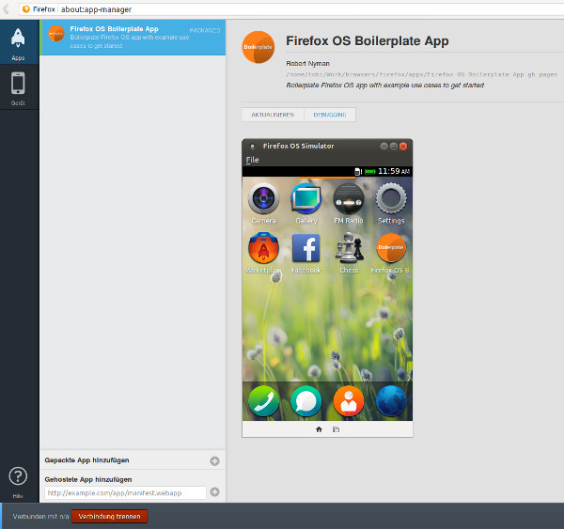The width and height of the screenshot is (564, 529).
Task: Click Verbindung trennen button
Action: pyautogui.click(x=109, y=517)
